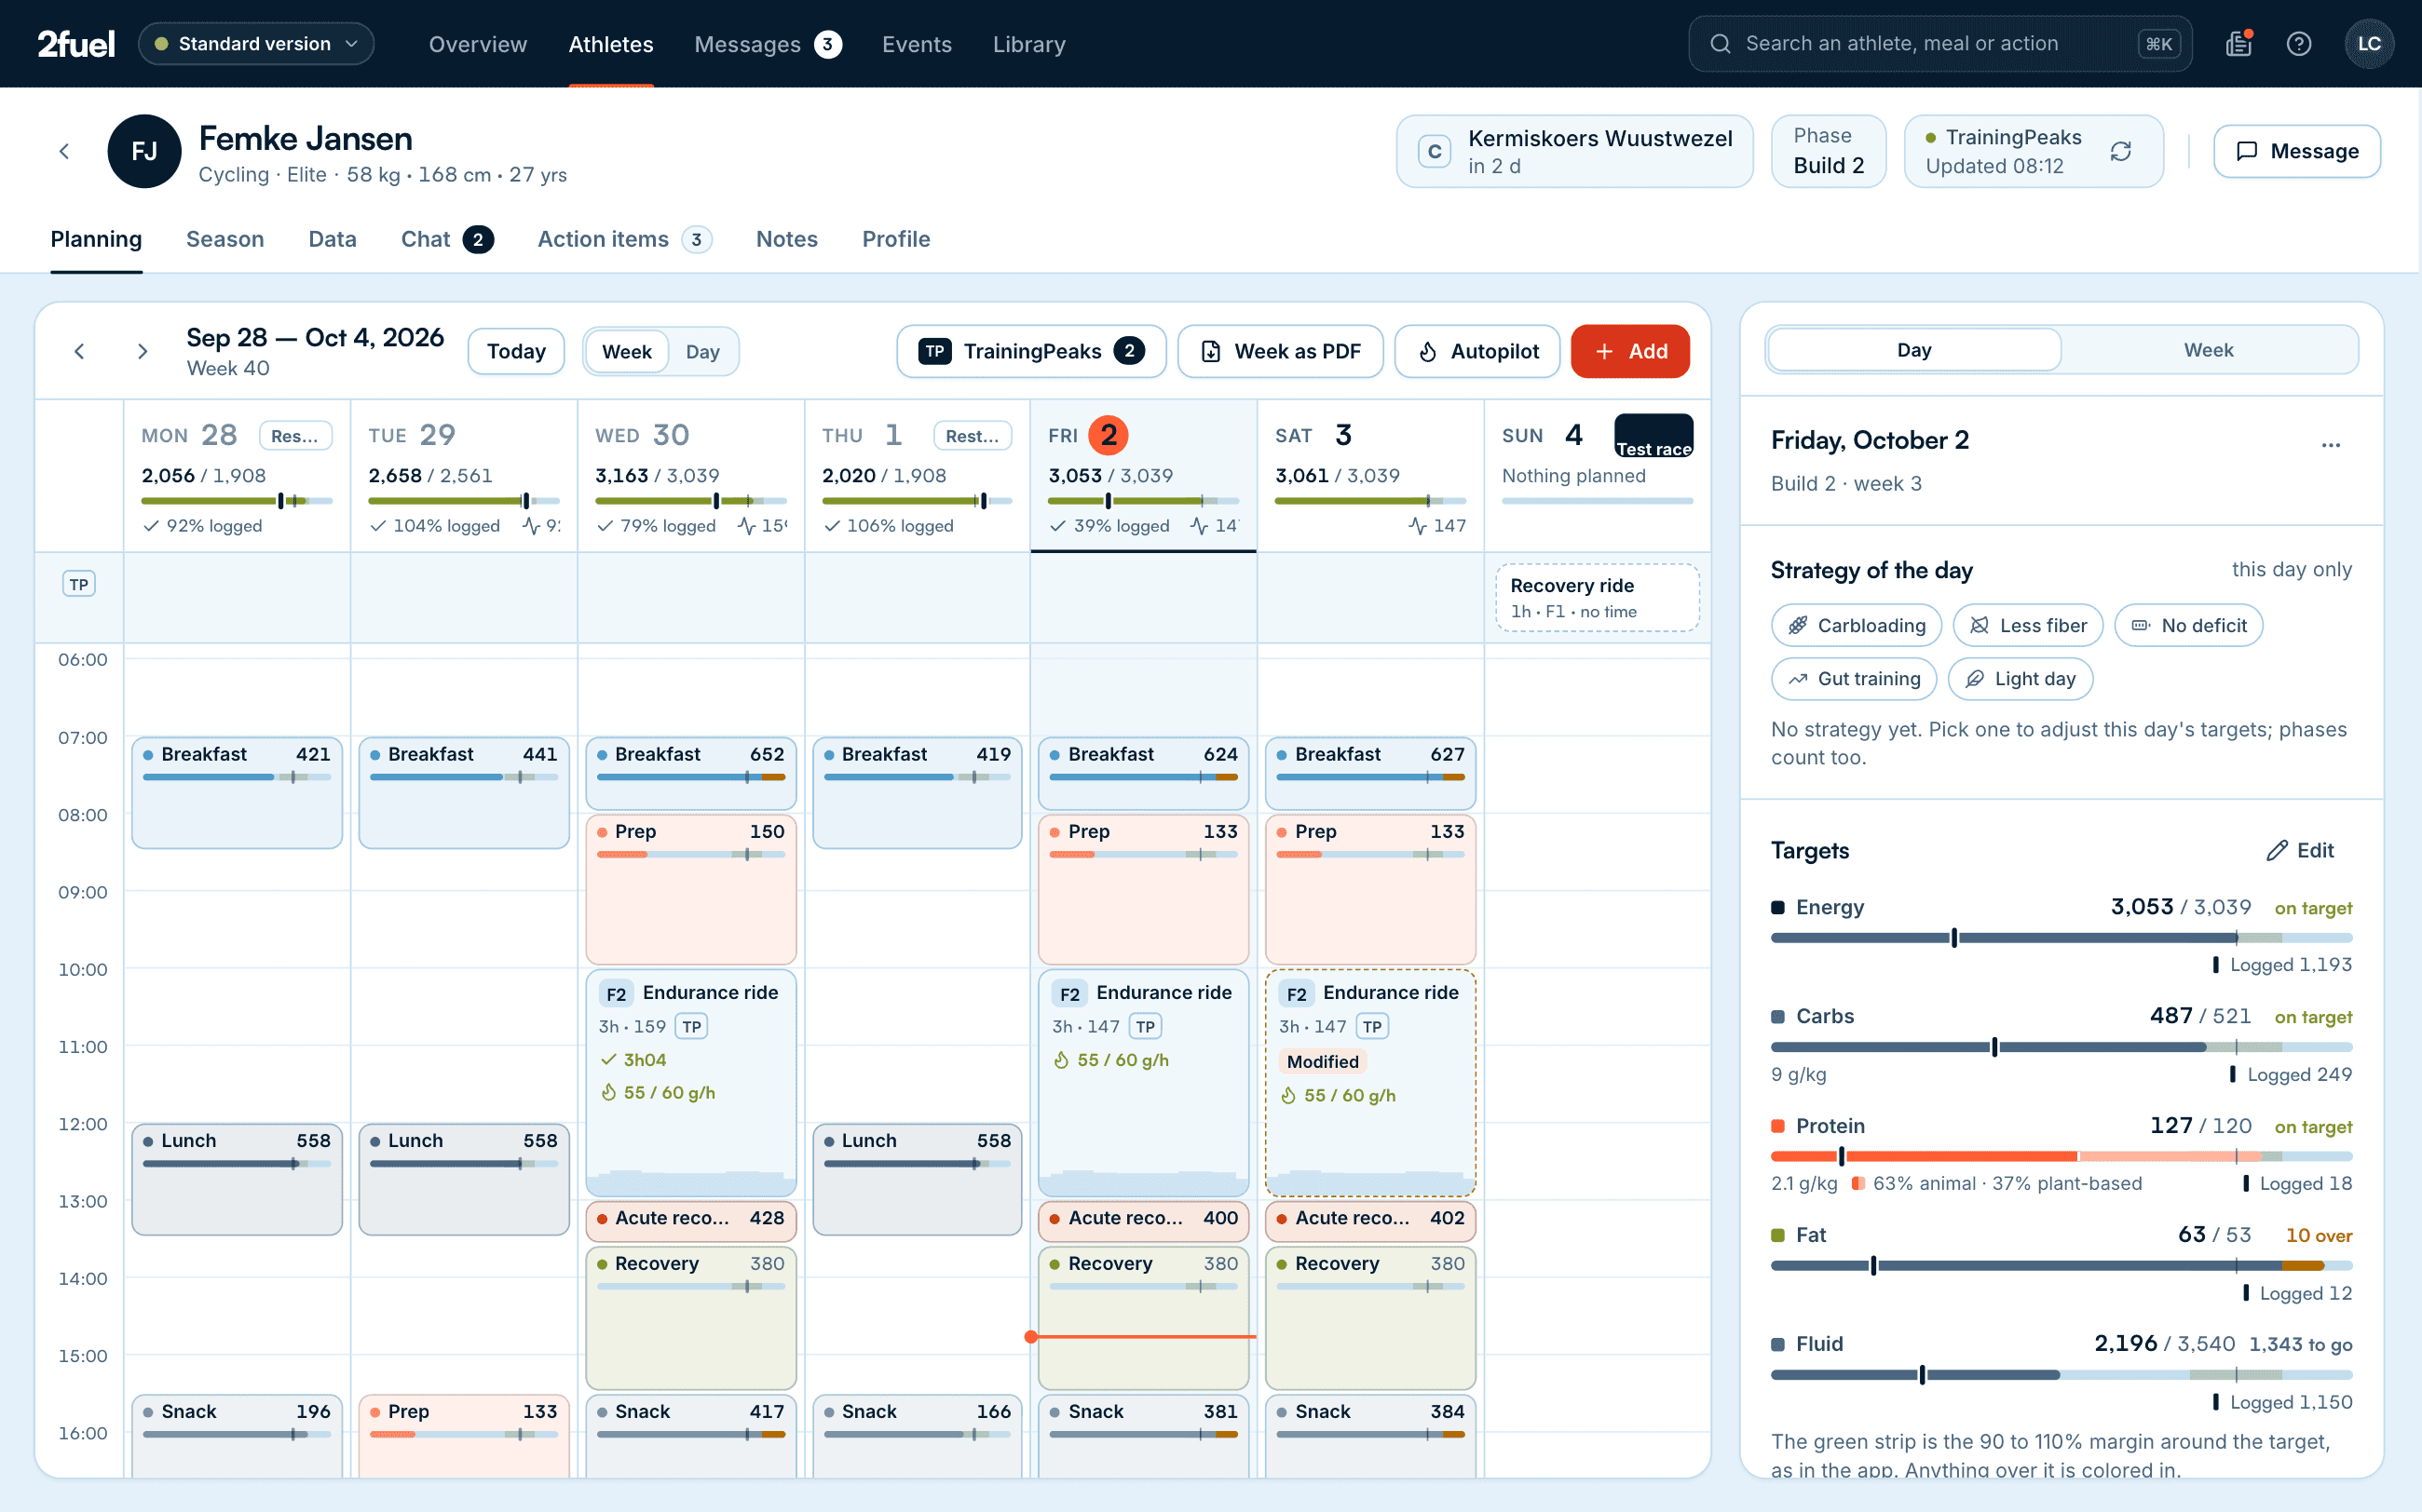The height and width of the screenshot is (1512, 2422).
Task: Toggle the Light day strategy chip
Action: click(2020, 679)
